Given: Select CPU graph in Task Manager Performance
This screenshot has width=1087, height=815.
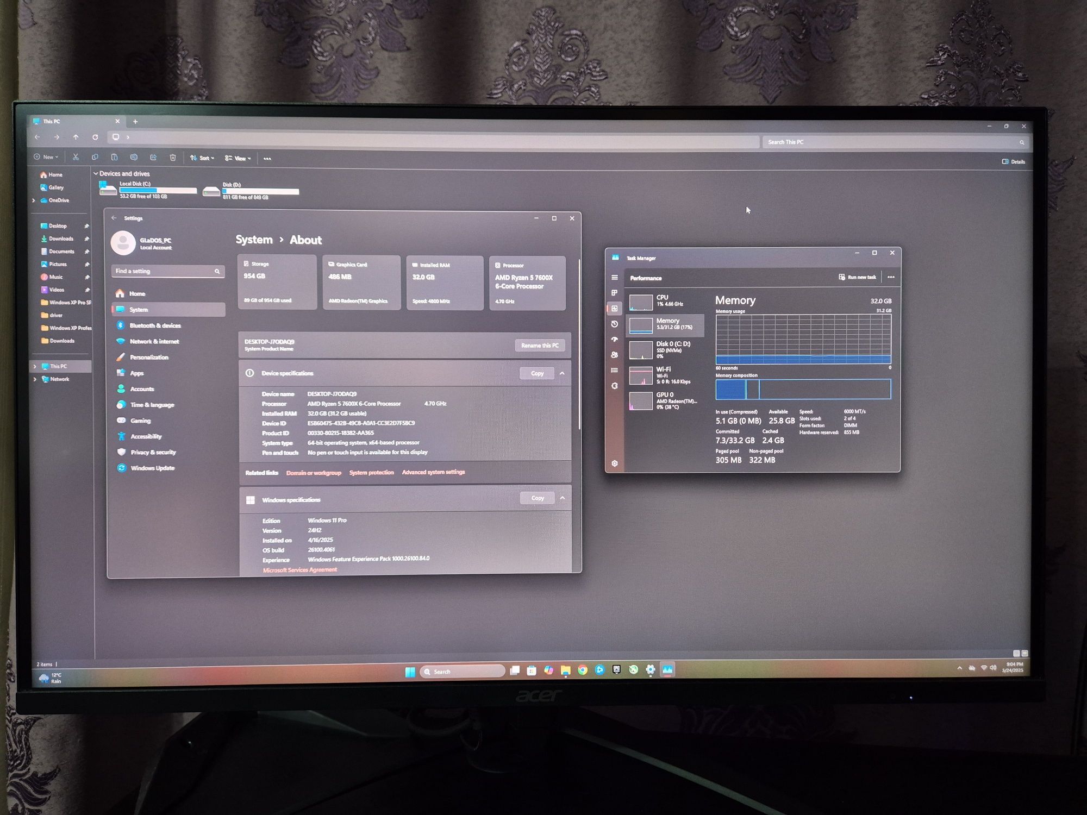Looking at the screenshot, I should click(665, 301).
